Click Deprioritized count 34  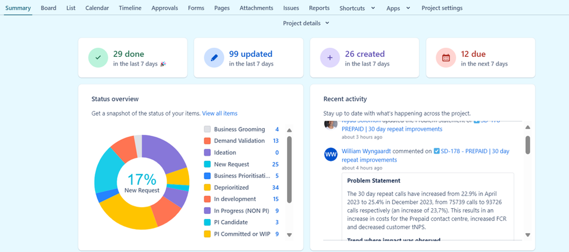(276, 188)
